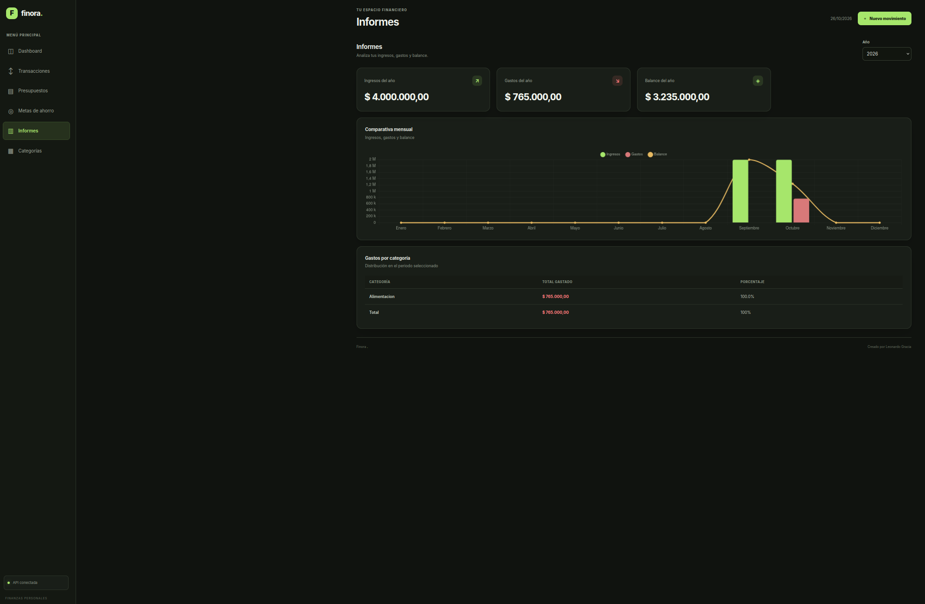Click the green arrow icon on Ingresos card
This screenshot has width=925, height=604.
[x=477, y=81]
